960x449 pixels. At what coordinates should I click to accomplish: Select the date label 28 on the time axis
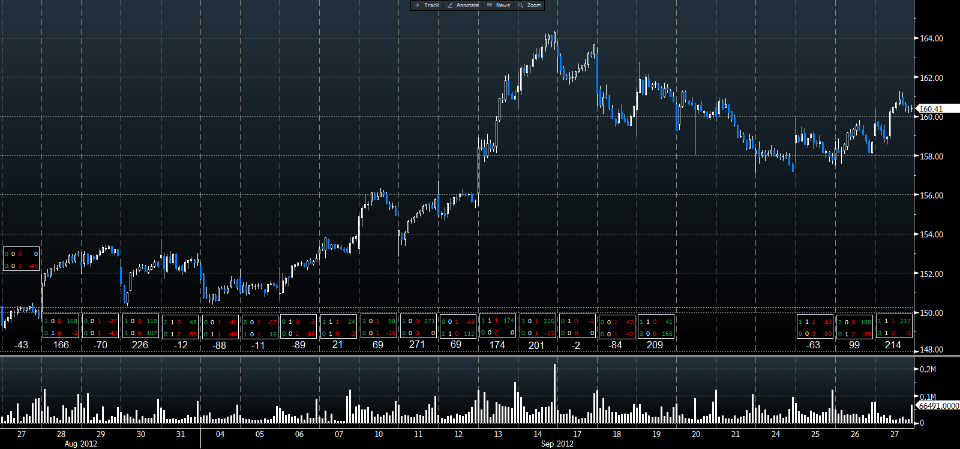pos(61,434)
